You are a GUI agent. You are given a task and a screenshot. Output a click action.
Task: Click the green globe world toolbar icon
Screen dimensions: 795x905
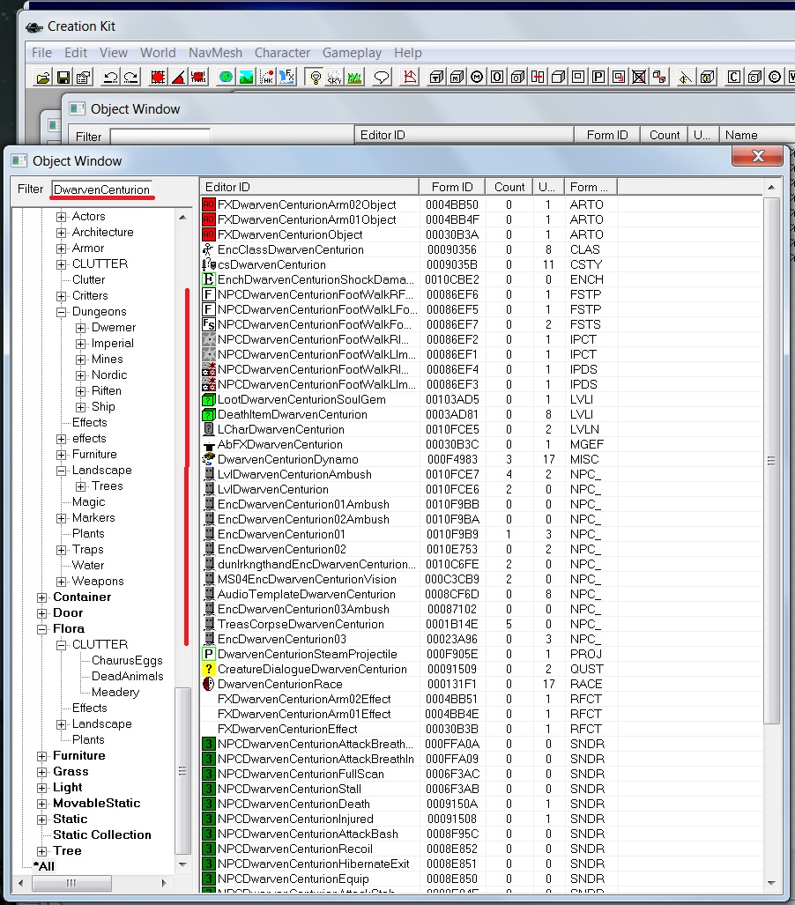click(x=226, y=77)
